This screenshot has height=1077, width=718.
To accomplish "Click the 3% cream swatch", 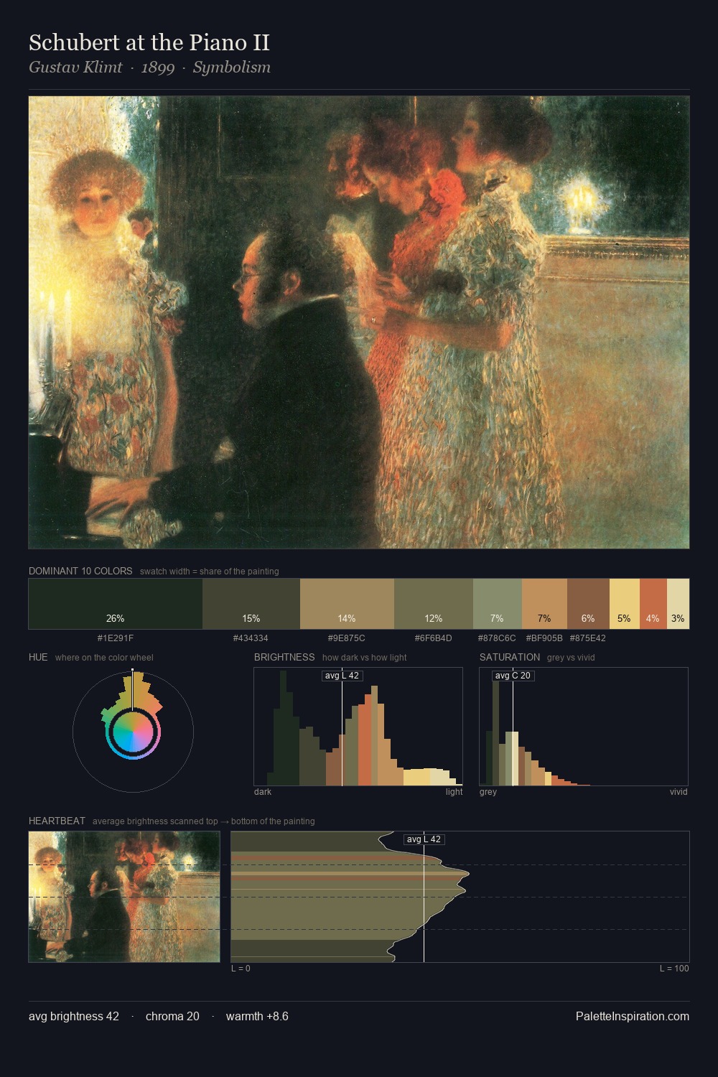I will pyautogui.click(x=678, y=604).
